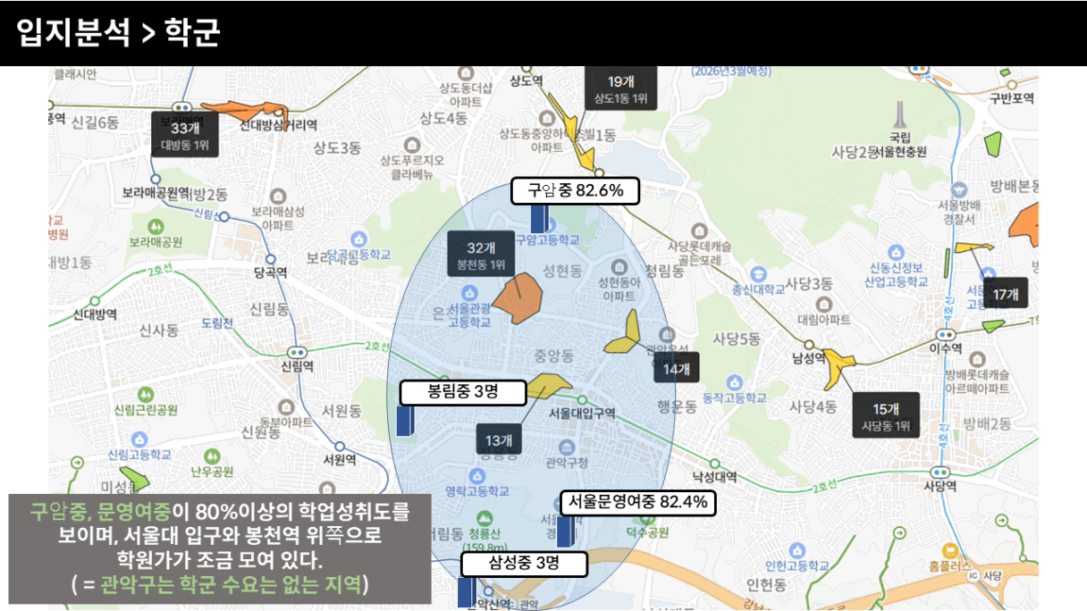Select the 15개 사당동 1위 label
Screen dimensions: 1087x611
coord(885,416)
